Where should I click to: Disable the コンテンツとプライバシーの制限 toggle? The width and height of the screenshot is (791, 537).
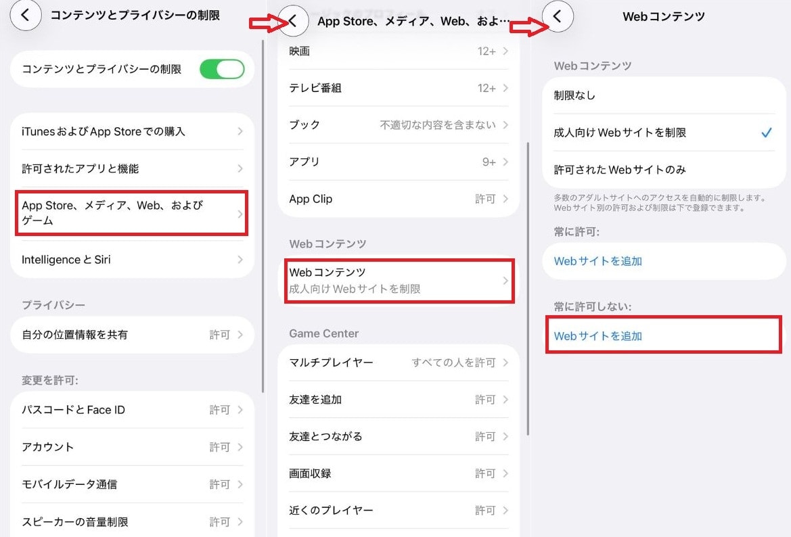pos(222,68)
